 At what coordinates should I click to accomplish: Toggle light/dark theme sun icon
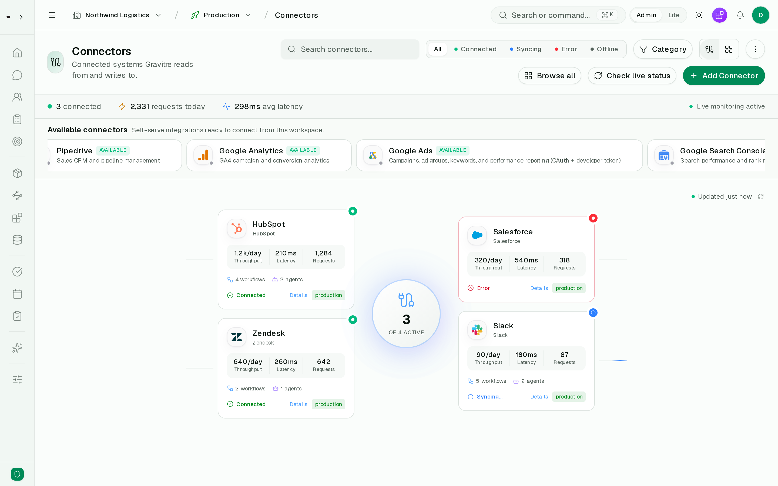(x=699, y=15)
